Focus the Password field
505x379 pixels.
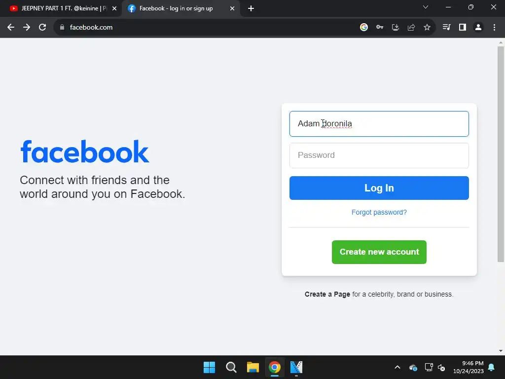click(x=379, y=155)
